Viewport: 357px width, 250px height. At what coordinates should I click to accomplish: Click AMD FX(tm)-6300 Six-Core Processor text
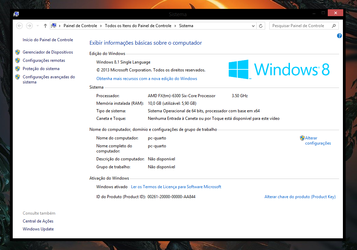pyautogui.click(x=182, y=96)
